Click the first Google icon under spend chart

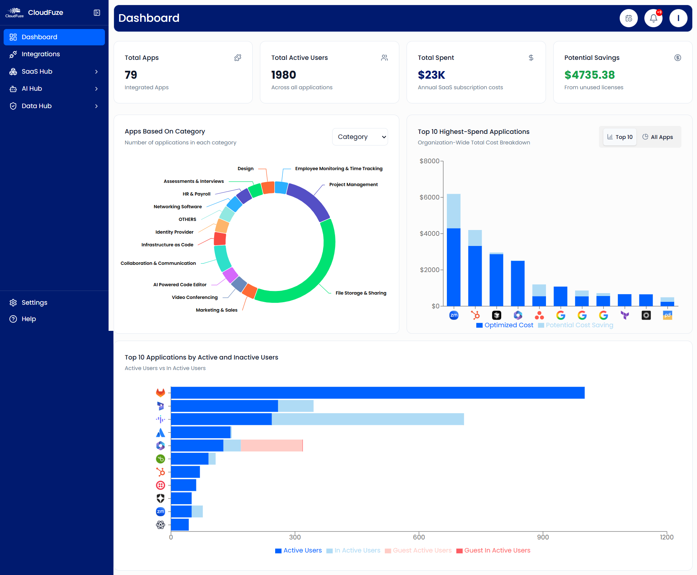tap(561, 315)
